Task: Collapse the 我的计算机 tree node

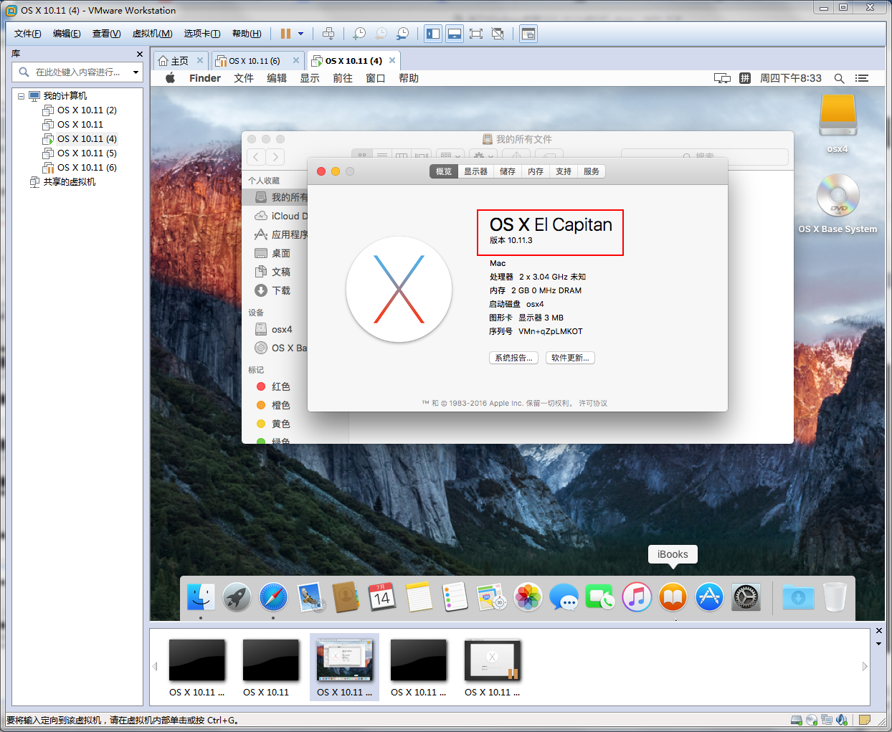Action: pos(21,96)
